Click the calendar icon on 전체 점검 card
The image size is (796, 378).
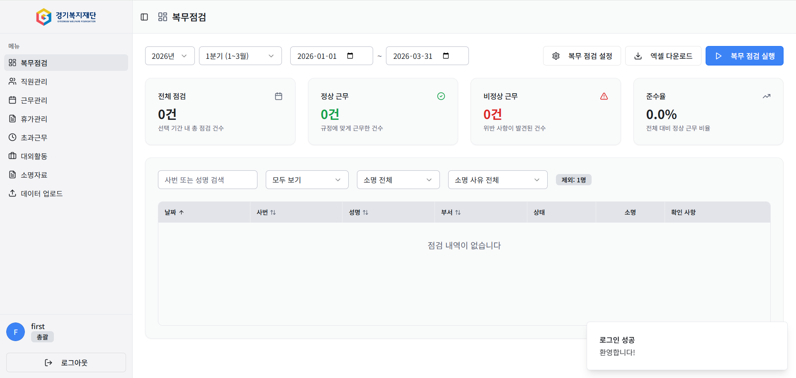pos(279,96)
